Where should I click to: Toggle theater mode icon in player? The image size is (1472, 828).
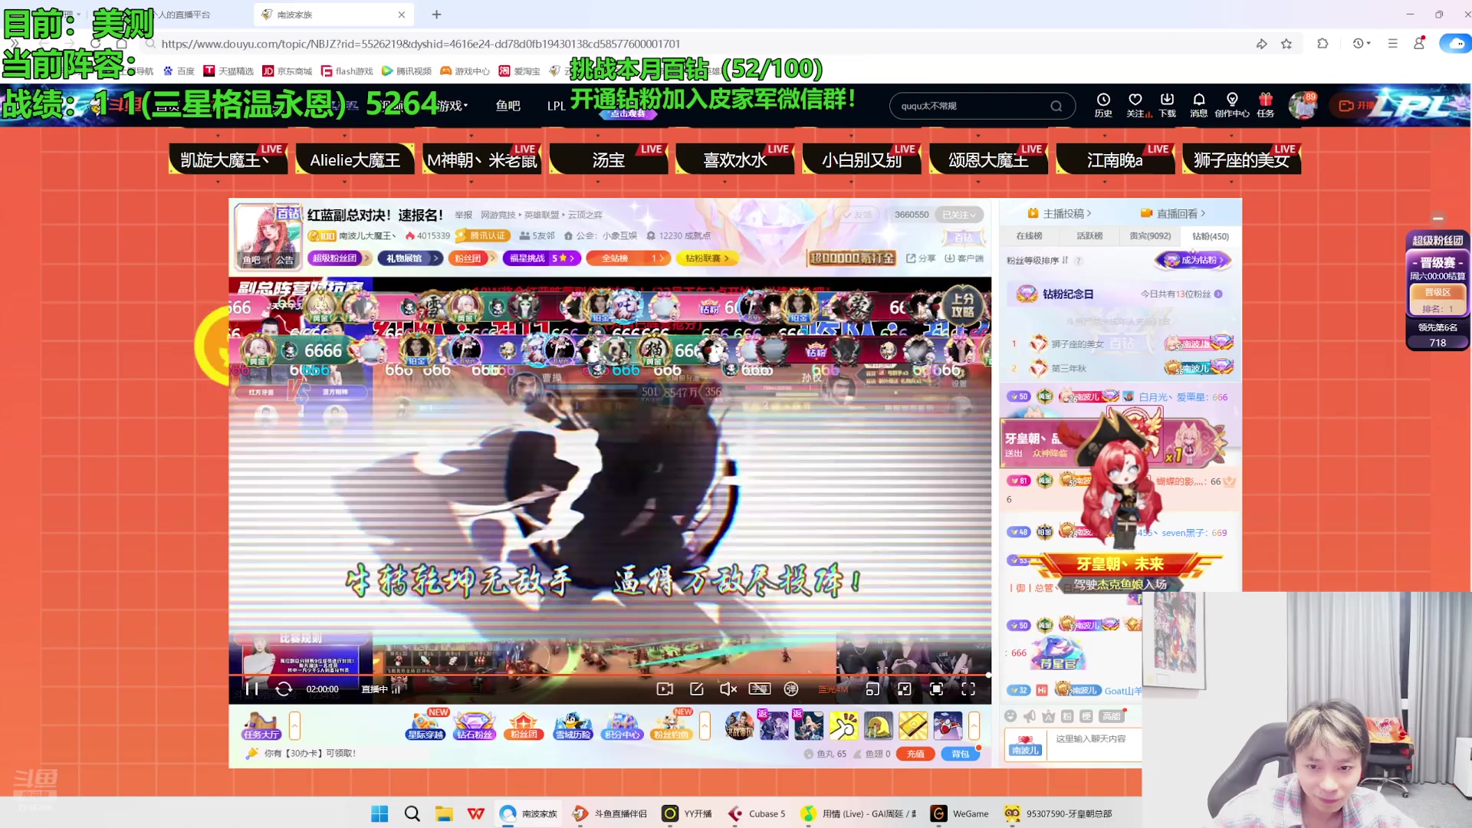pos(905,688)
